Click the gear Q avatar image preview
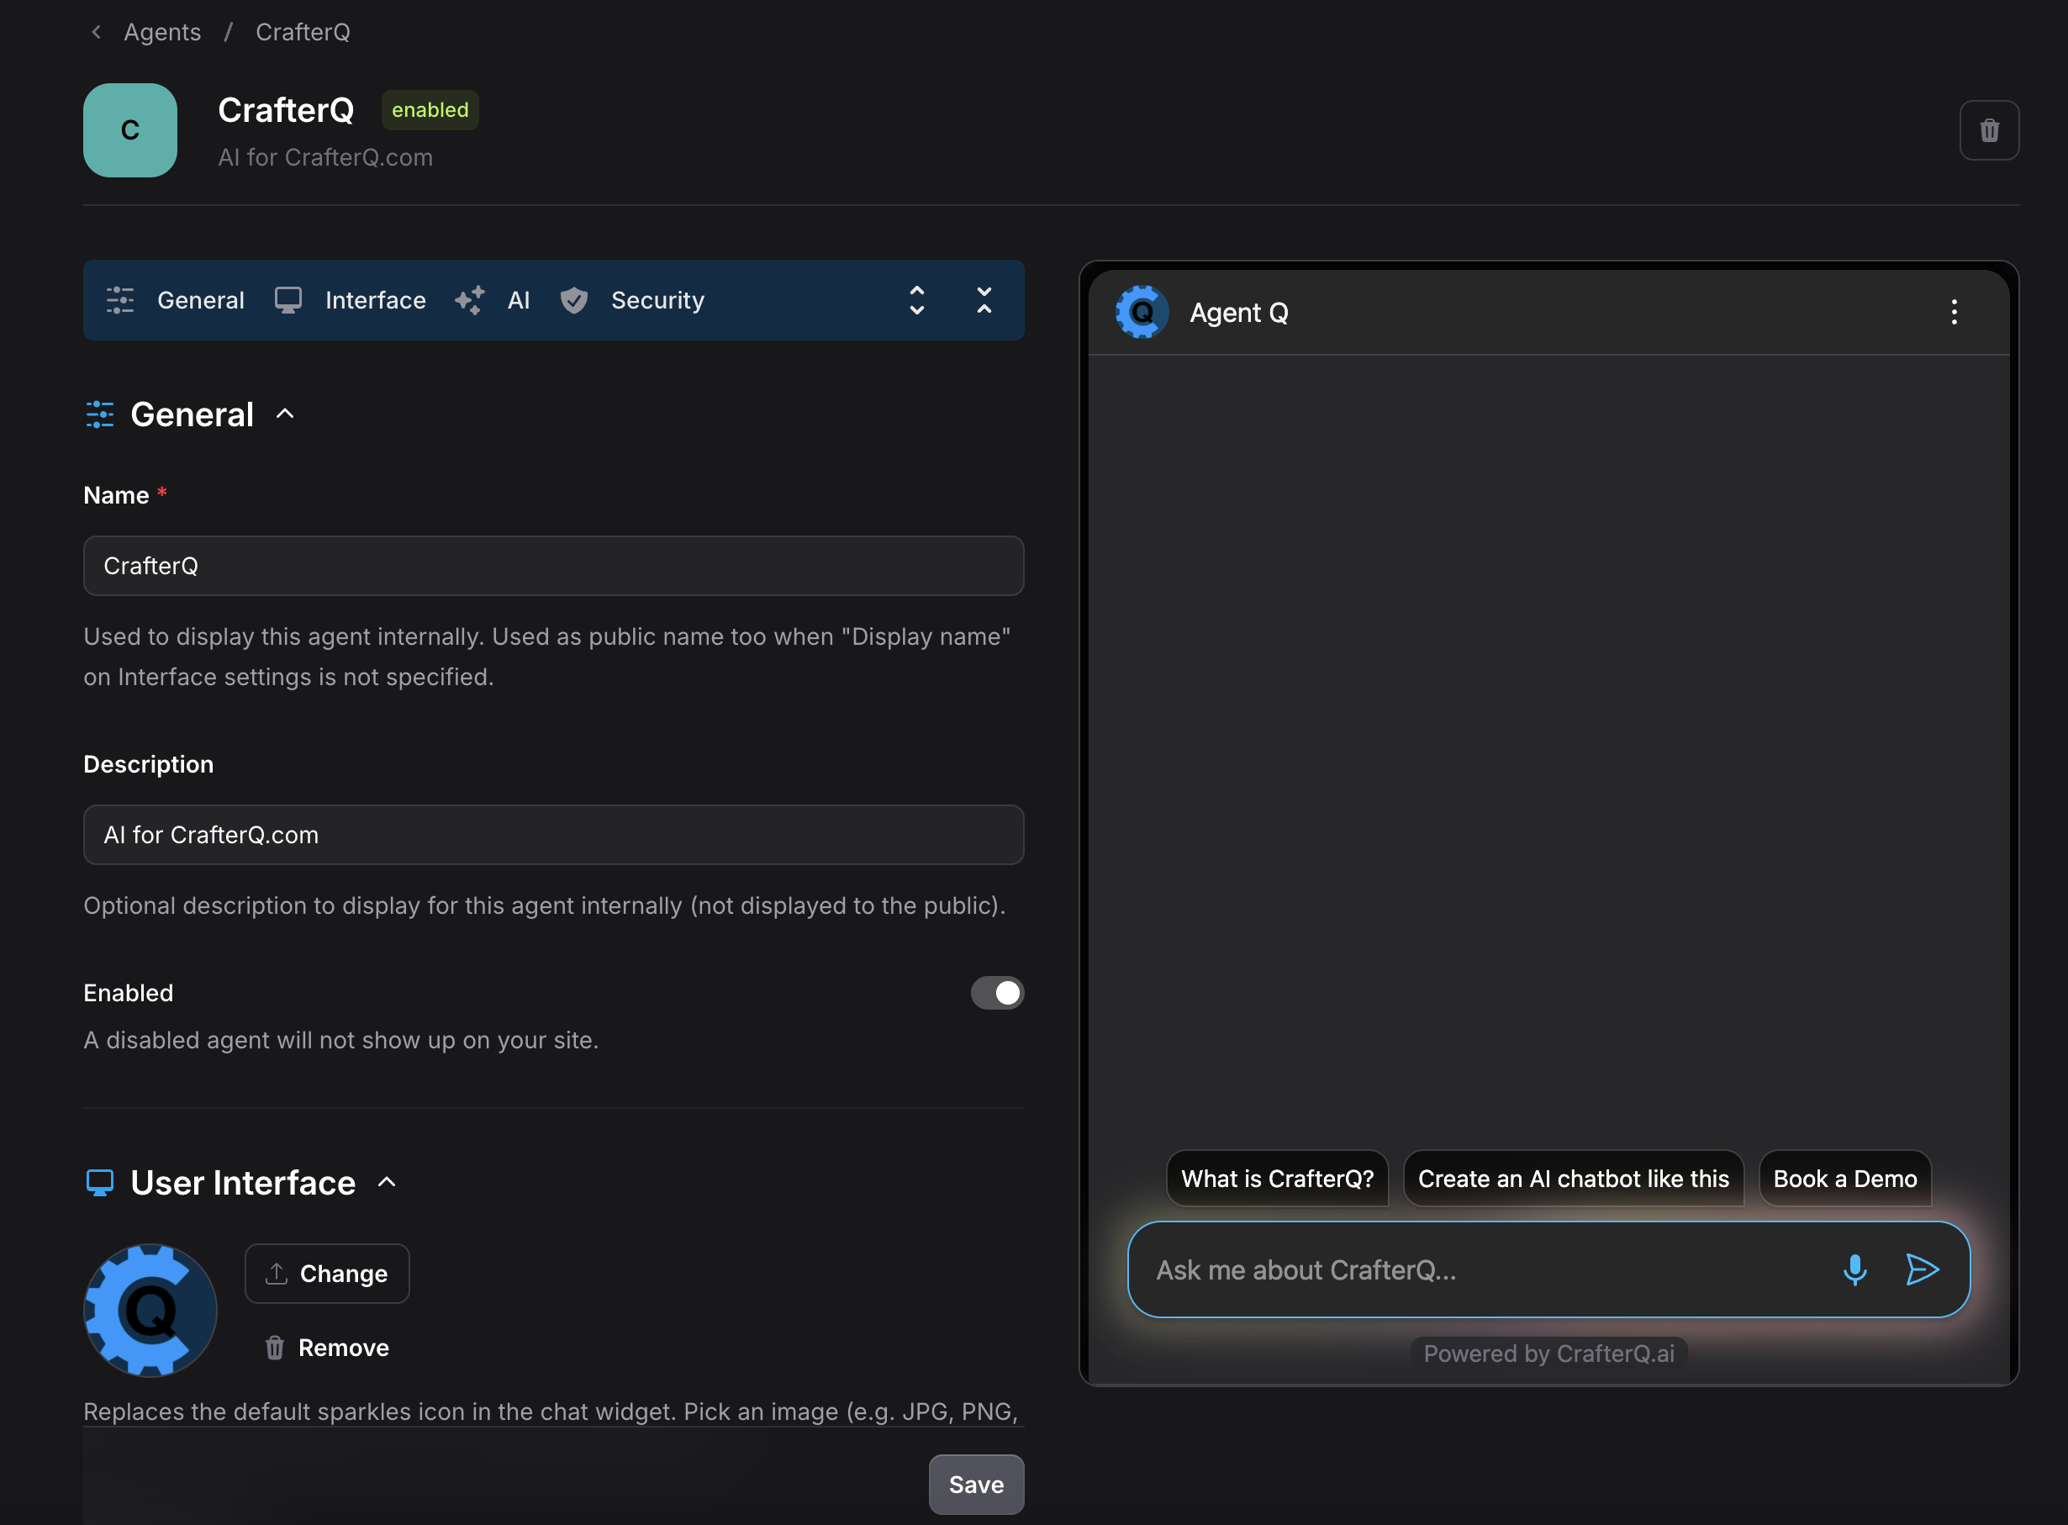The width and height of the screenshot is (2068, 1525). point(150,1310)
